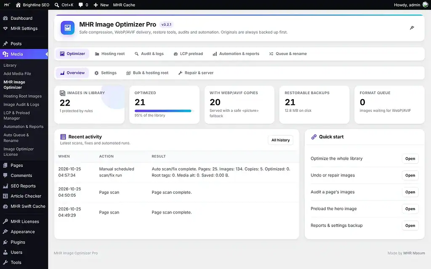Image resolution: width=431 pixels, height=269 pixels.
Task: Open MHR Cache in admin bar
Action: [x=124, y=5]
